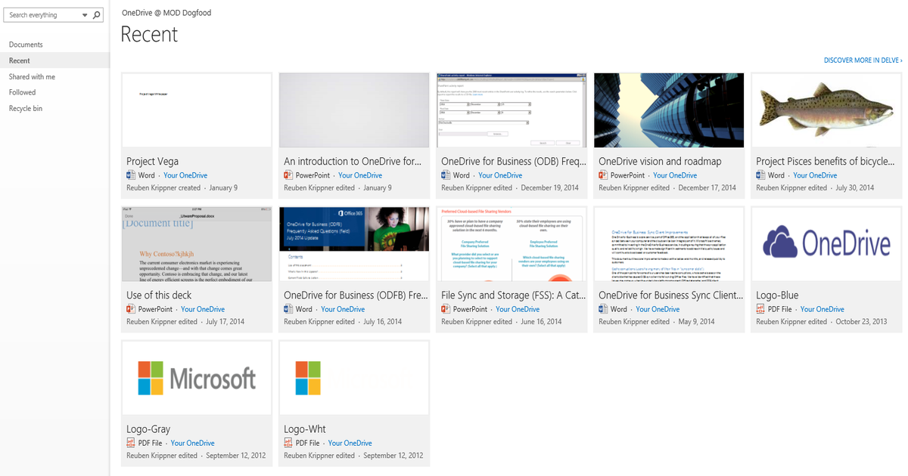Viewport: 908px width, 476px height.
Task: Open the Recycle bin
Action: pyautogui.click(x=26, y=108)
